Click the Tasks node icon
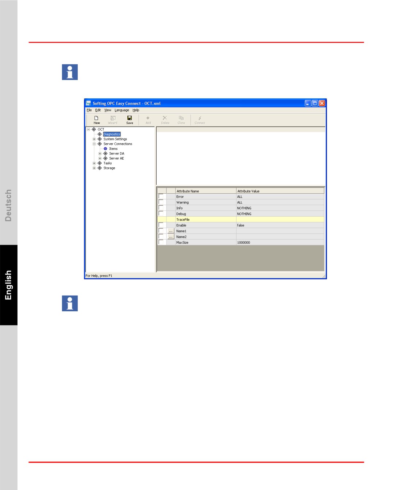403x490 pixels. [100, 163]
